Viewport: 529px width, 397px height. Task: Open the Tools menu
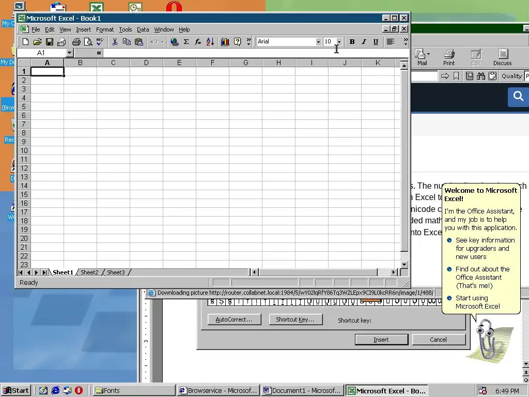[x=125, y=29]
